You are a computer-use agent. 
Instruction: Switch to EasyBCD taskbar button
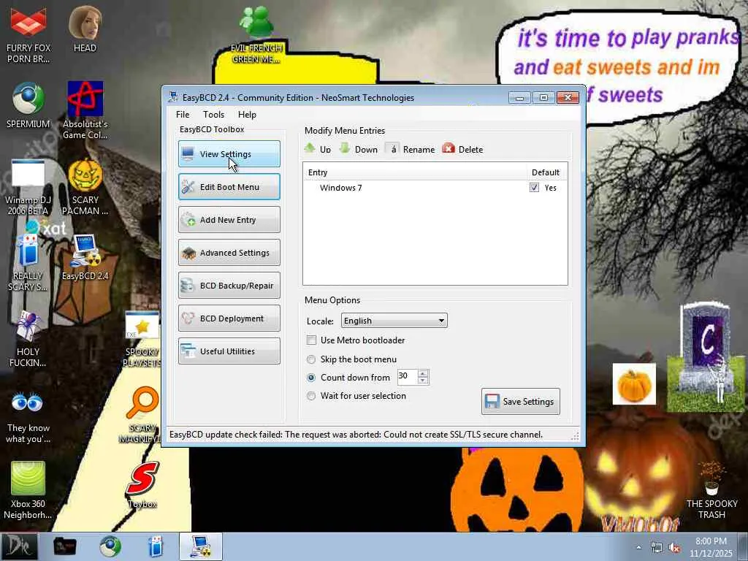pos(201,546)
